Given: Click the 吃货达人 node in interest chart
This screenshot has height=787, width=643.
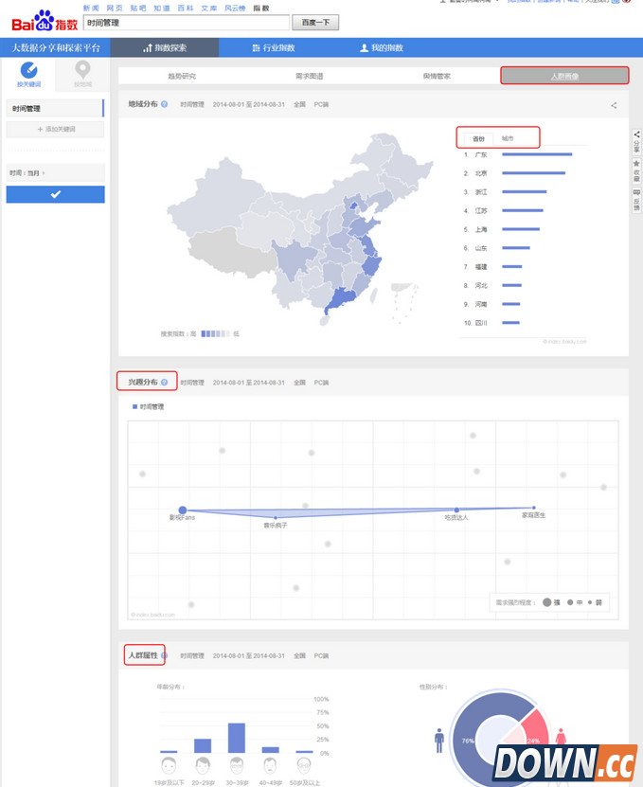Looking at the screenshot, I should coord(456,510).
